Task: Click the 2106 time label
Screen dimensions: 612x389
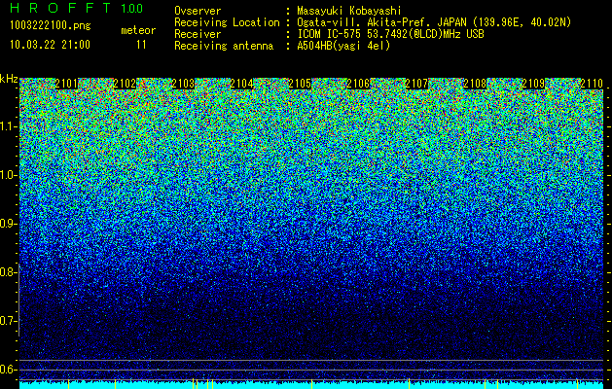Action: [358, 84]
